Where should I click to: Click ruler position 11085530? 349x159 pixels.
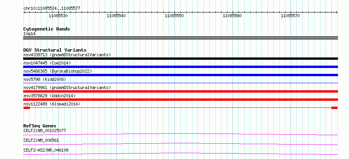(x=58, y=16)
